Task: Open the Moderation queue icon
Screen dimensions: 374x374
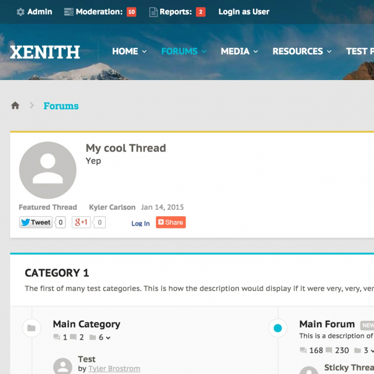Action: tap(69, 12)
